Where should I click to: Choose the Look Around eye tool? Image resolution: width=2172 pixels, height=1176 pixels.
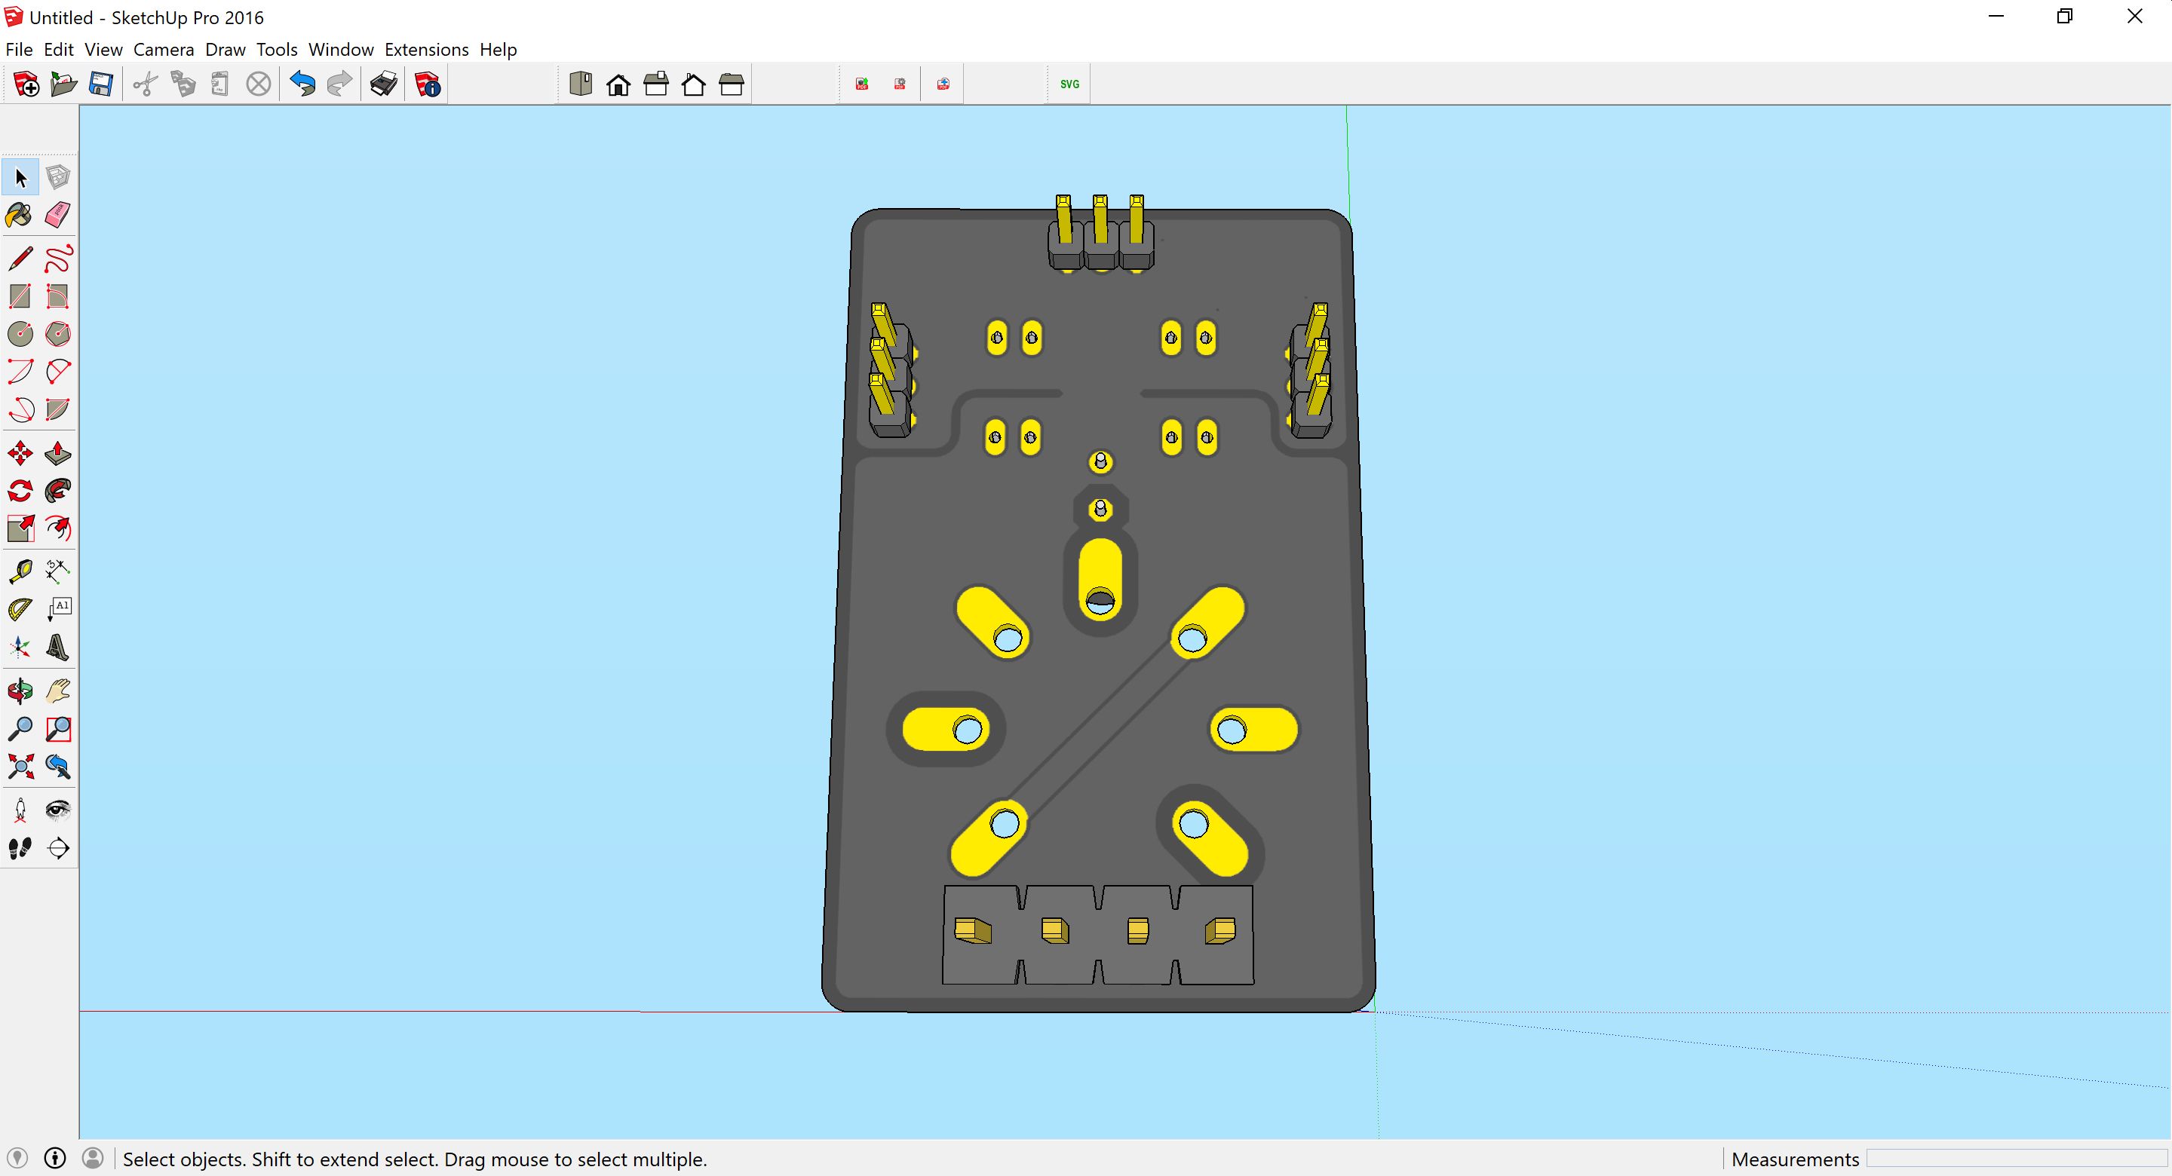point(57,810)
